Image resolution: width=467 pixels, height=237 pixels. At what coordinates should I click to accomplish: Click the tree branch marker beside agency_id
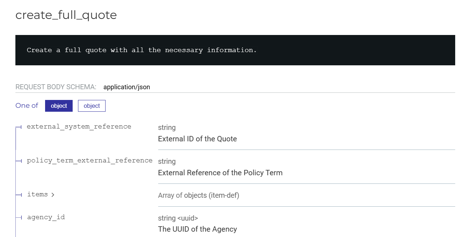(x=19, y=217)
